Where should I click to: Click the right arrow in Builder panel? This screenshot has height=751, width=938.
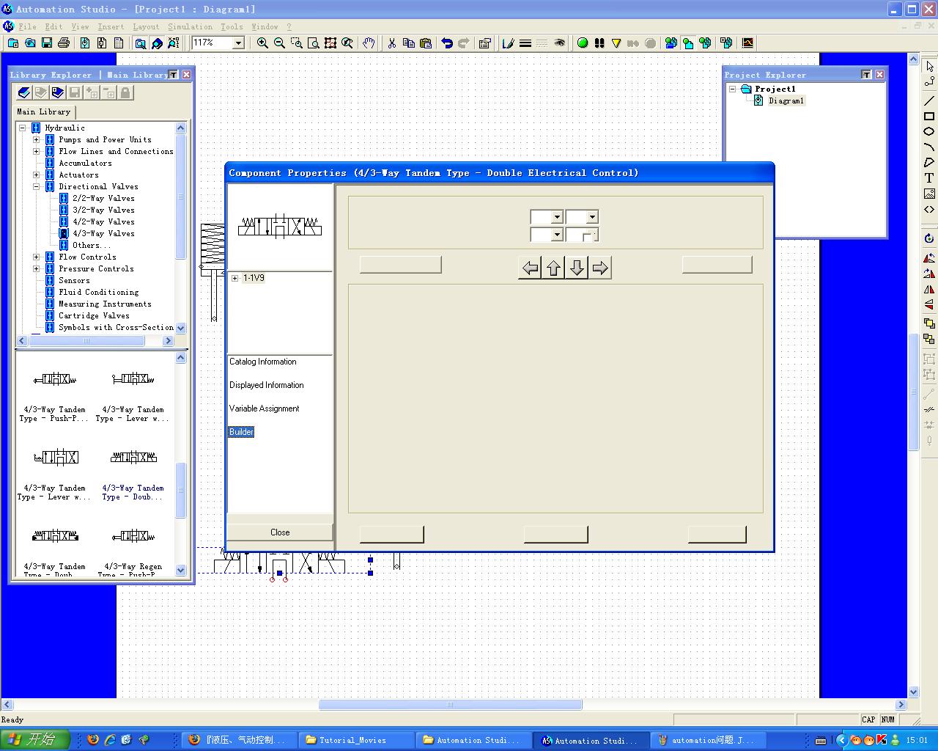click(600, 268)
